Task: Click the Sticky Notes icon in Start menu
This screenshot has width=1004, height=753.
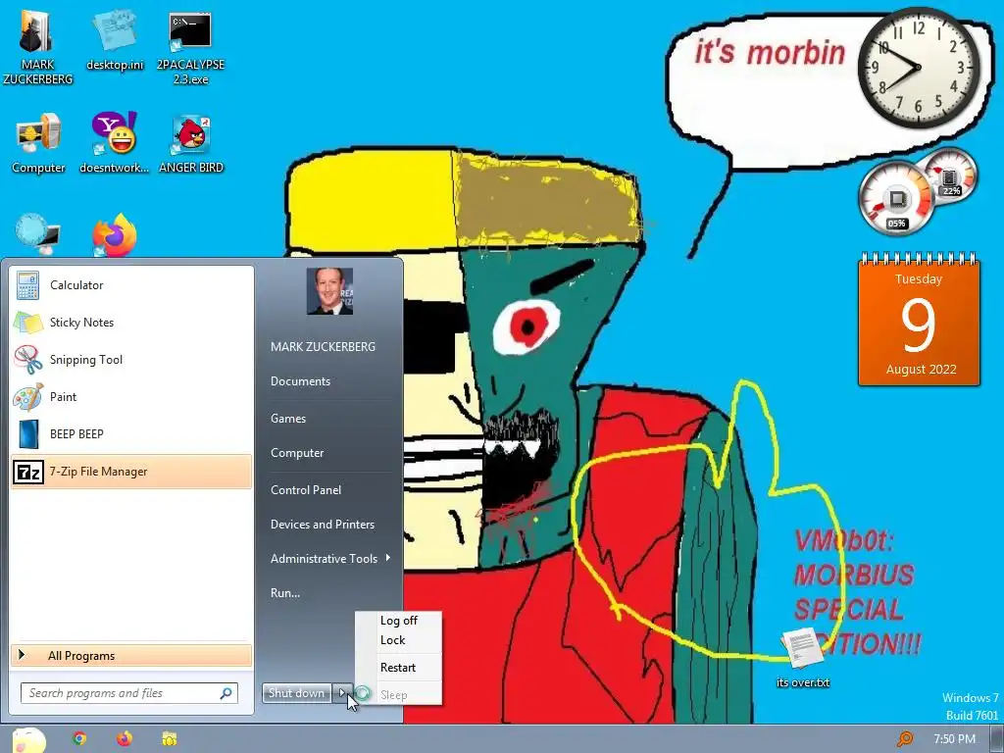Action: pyautogui.click(x=27, y=322)
